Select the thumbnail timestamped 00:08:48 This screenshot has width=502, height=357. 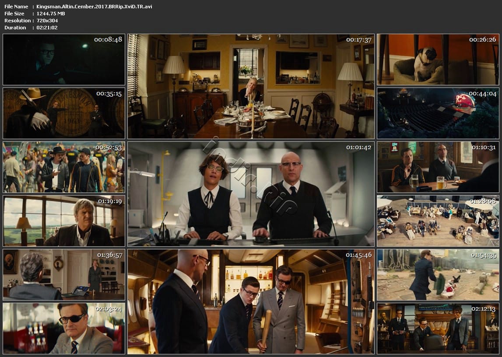(x=64, y=59)
